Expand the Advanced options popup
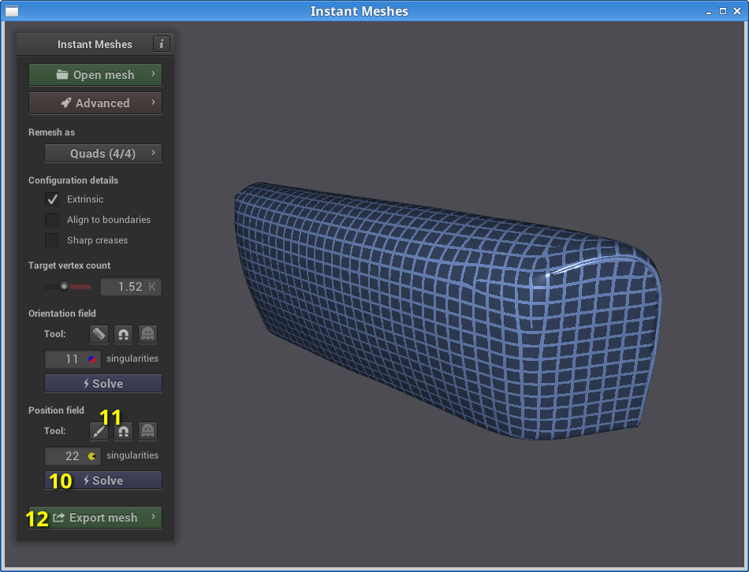This screenshot has height=572, width=749. coord(95,102)
